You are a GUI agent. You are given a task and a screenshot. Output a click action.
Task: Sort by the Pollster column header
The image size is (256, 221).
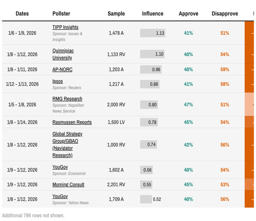[61, 14]
